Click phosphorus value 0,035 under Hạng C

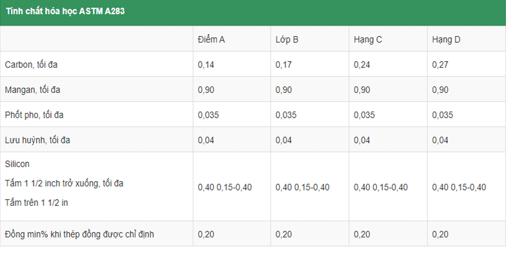(x=364, y=115)
